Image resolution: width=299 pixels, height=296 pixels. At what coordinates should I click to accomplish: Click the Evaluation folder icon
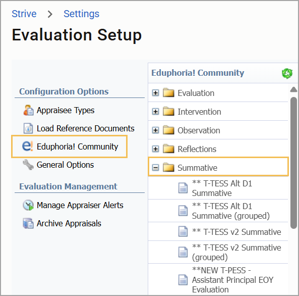click(168, 92)
